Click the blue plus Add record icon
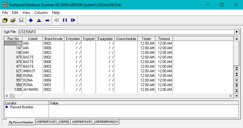The height and width of the screenshot is (128, 243). click(x=30, y=20)
